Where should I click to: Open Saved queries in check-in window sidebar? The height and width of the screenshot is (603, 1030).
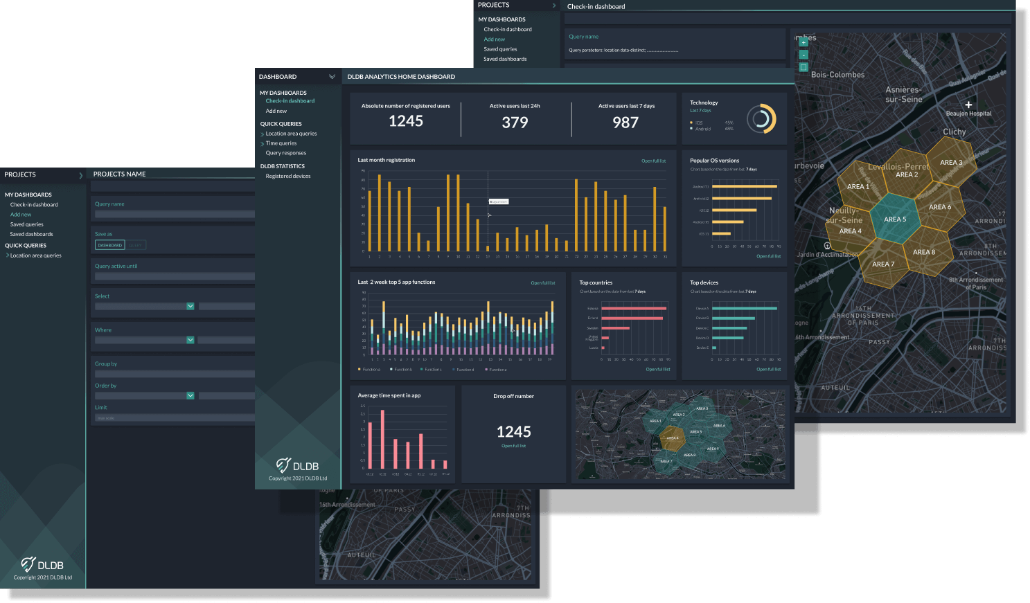pos(500,49)
